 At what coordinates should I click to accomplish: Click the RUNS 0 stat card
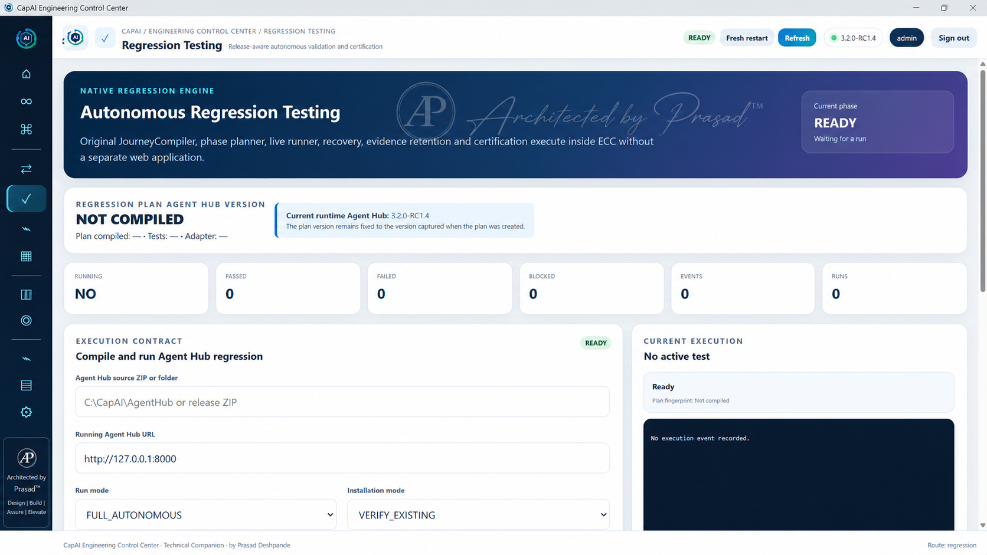click(x=894, y=288)
